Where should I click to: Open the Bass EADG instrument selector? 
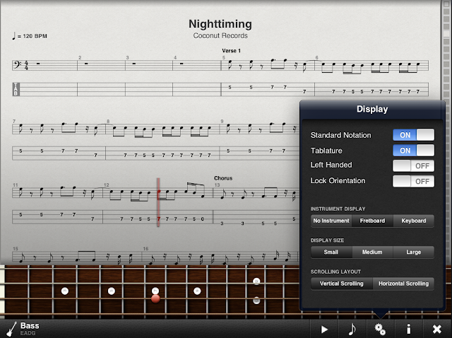pyautogui.click(x=23, y=329)
